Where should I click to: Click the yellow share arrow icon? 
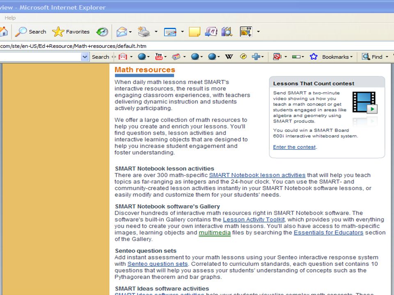(243, 57)
